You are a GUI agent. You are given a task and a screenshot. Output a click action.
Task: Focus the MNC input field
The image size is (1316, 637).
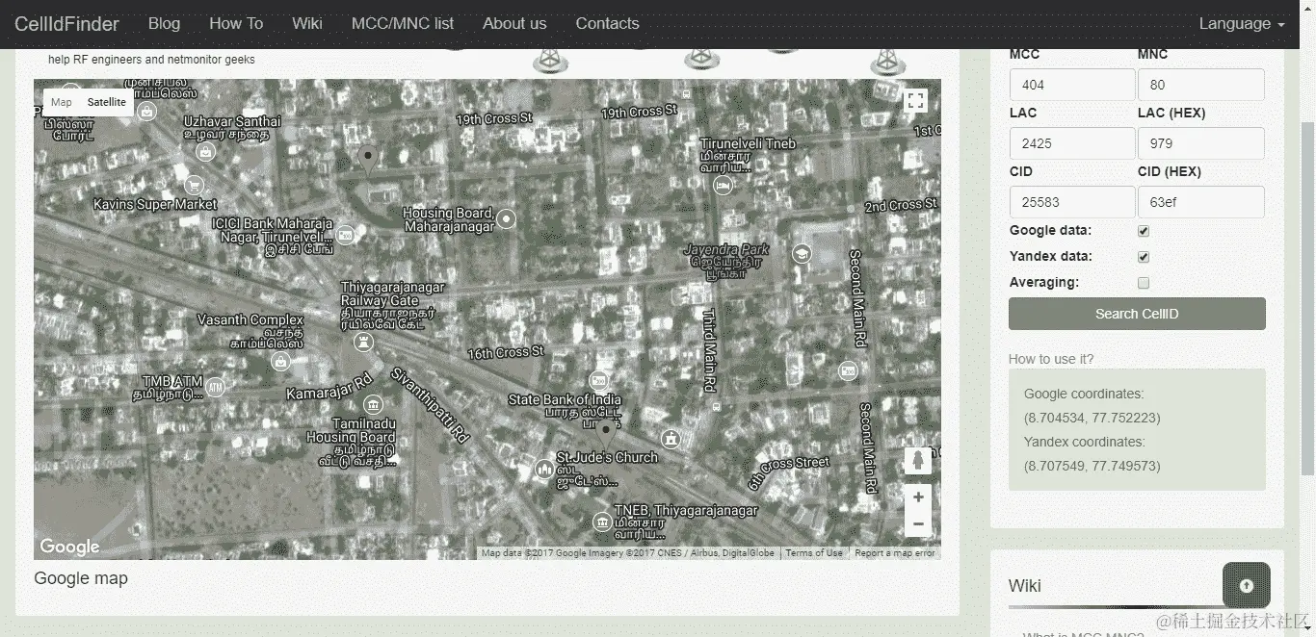tap(1200, 85)
